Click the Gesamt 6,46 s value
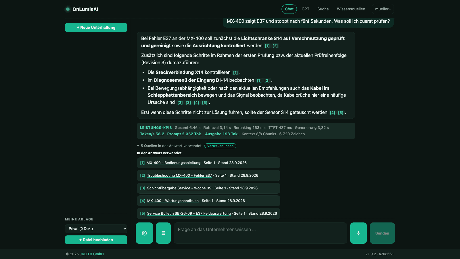Screen dimensions: 460x259 click(x=188, y=127)
